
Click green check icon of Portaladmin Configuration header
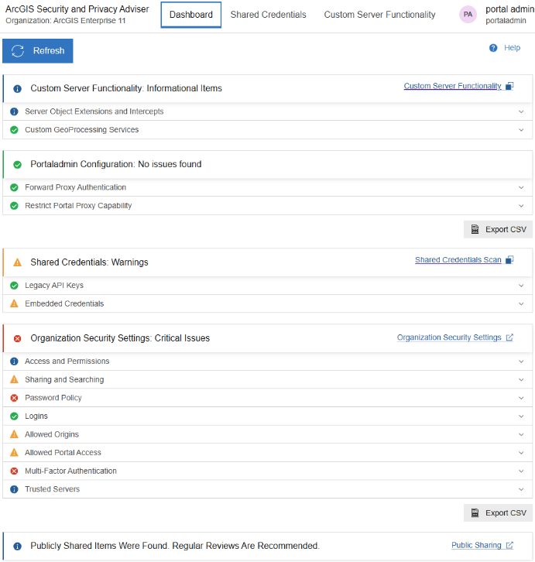point(17,165)
